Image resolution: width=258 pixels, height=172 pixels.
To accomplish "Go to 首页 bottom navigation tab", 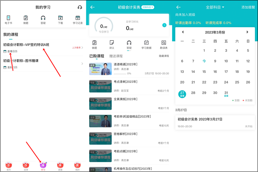I will point(9,166).
